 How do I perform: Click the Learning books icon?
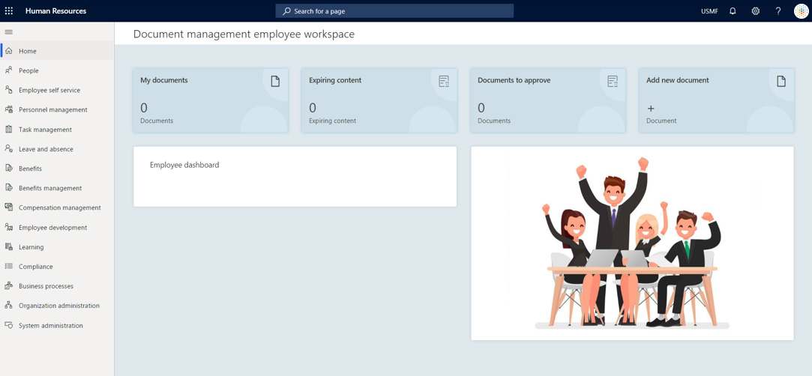[x=8, y=246]
